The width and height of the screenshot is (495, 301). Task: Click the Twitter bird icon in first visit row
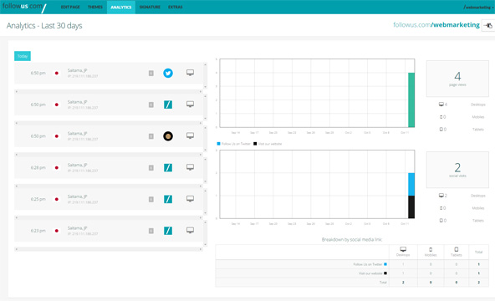[168, 73]
